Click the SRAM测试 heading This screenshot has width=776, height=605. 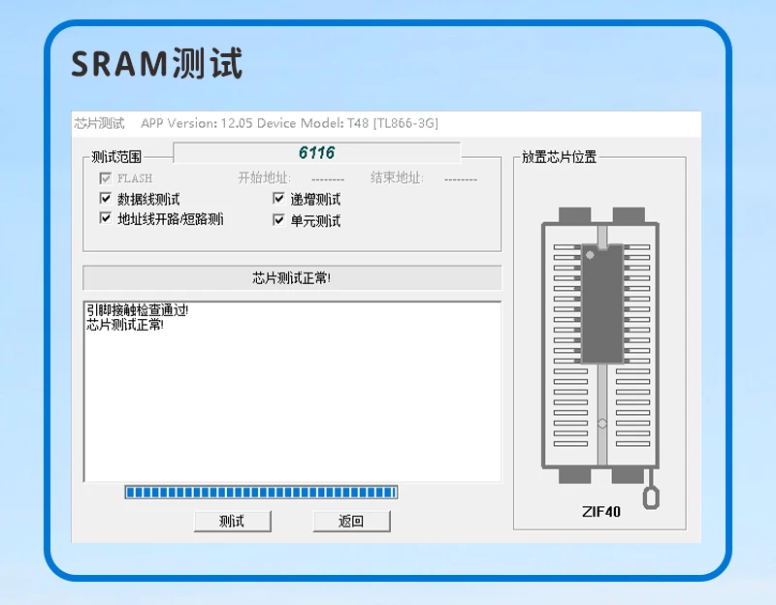[157, 63]
